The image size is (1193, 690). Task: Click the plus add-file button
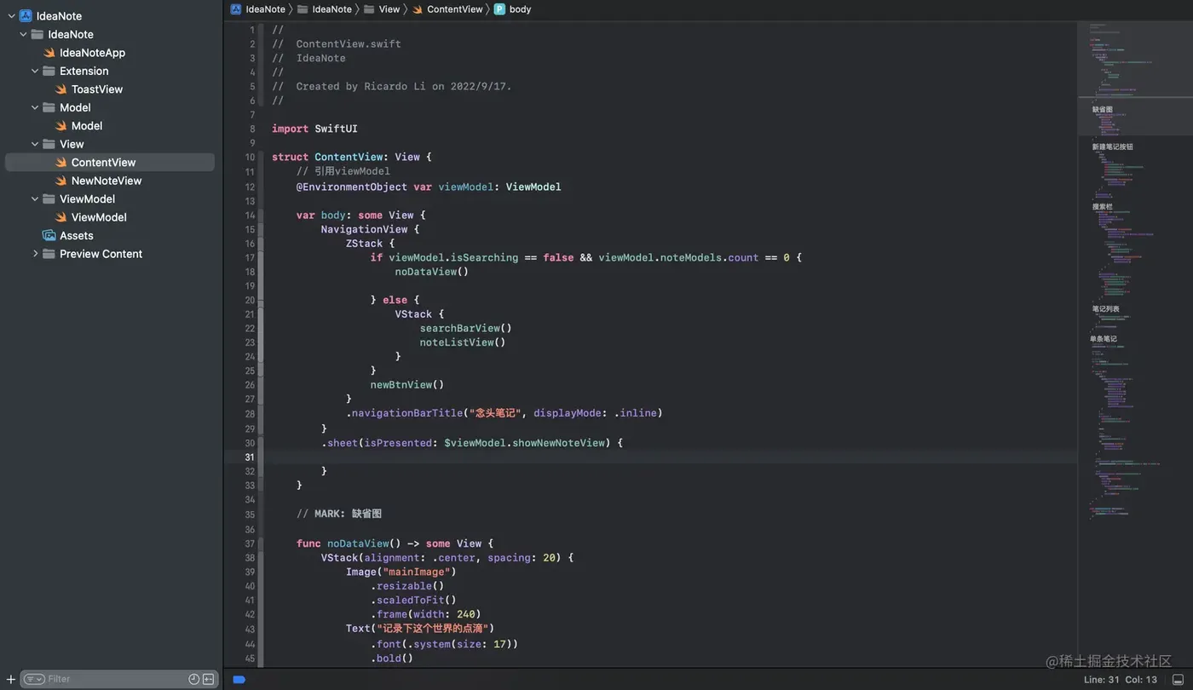[x=10, y=679]
